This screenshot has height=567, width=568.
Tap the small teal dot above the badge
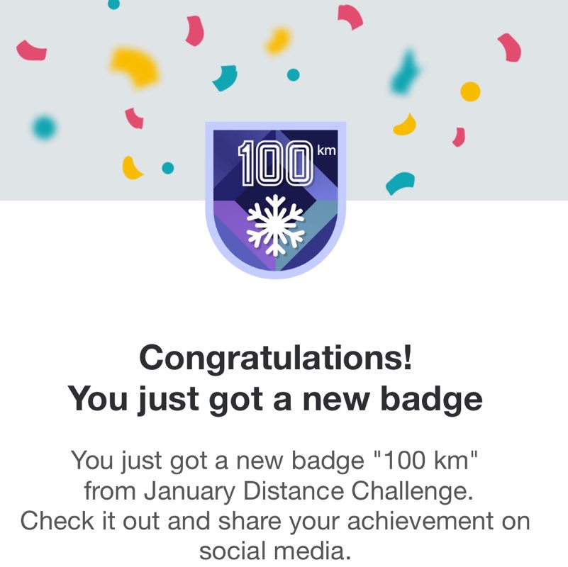pyautogui.click(x=292, y=74)
